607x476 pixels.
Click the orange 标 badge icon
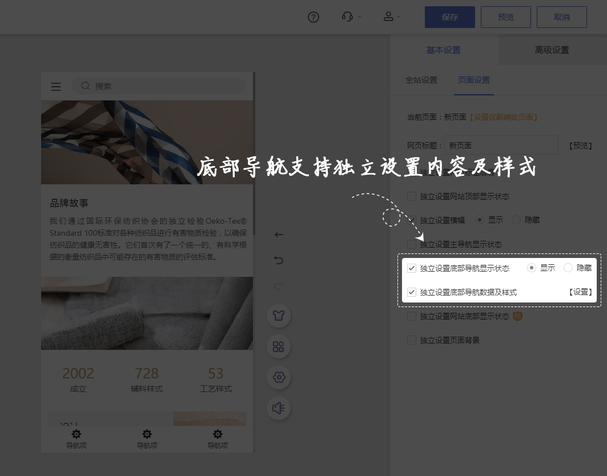(x=517, y=316)
